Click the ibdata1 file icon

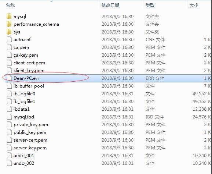point(9,109)
